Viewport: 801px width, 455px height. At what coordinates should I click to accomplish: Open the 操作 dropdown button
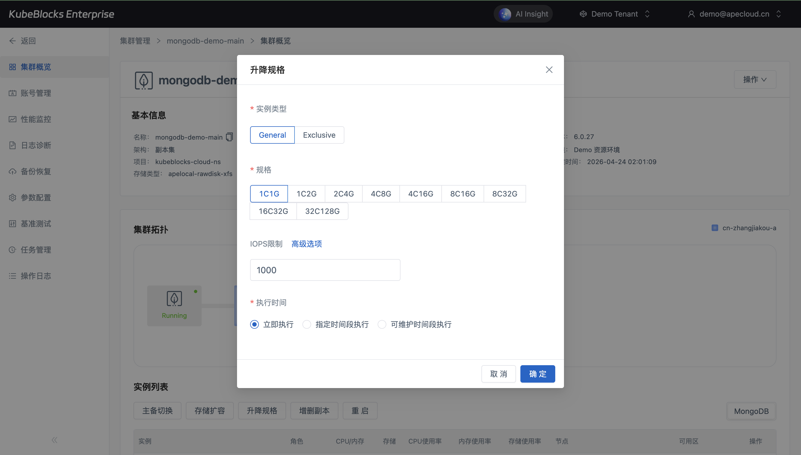[x=755, y=80]
